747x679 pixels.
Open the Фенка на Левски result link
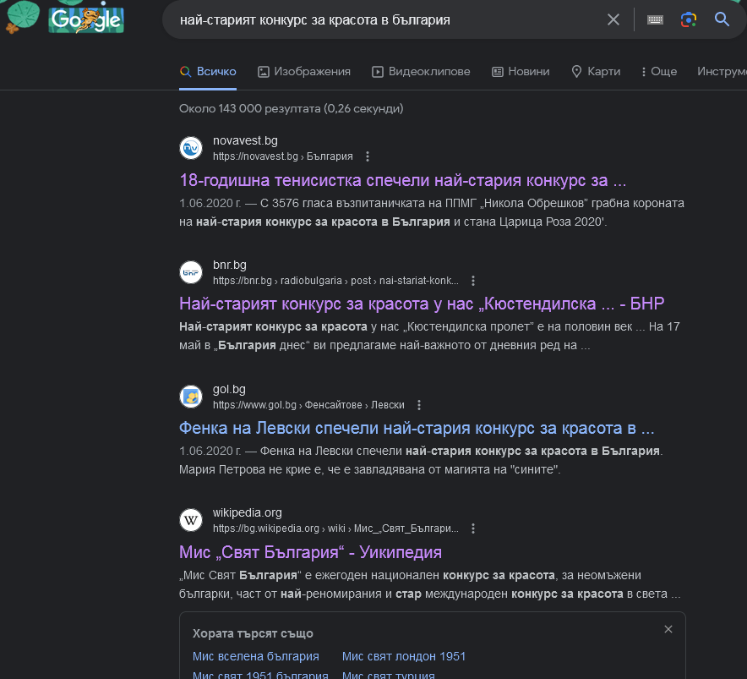coord(417,428)
